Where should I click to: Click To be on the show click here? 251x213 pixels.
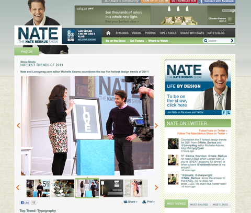tap(177, 101)
